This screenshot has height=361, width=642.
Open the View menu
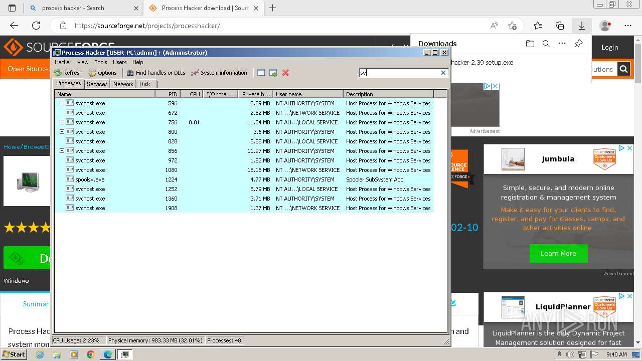[83, 62]
